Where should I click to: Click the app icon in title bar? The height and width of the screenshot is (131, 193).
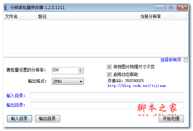tap(6, 7)
